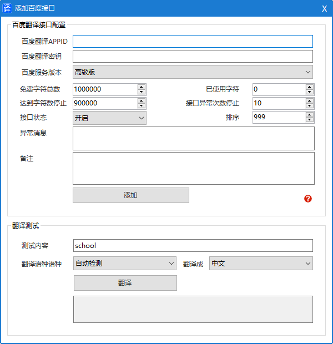Click the 添加百度接口 window title text
The height and width of the screenshot is (344, 333).
click(x=34, y=8)
